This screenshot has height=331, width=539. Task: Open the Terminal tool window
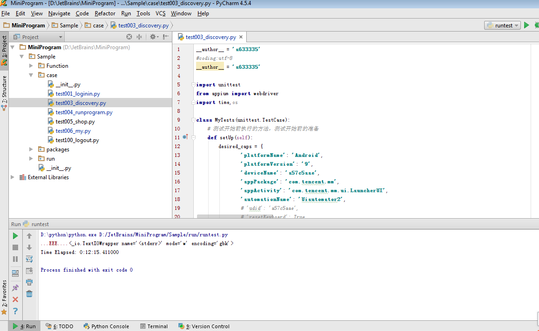pyautogui.click(x=154, y=326)
